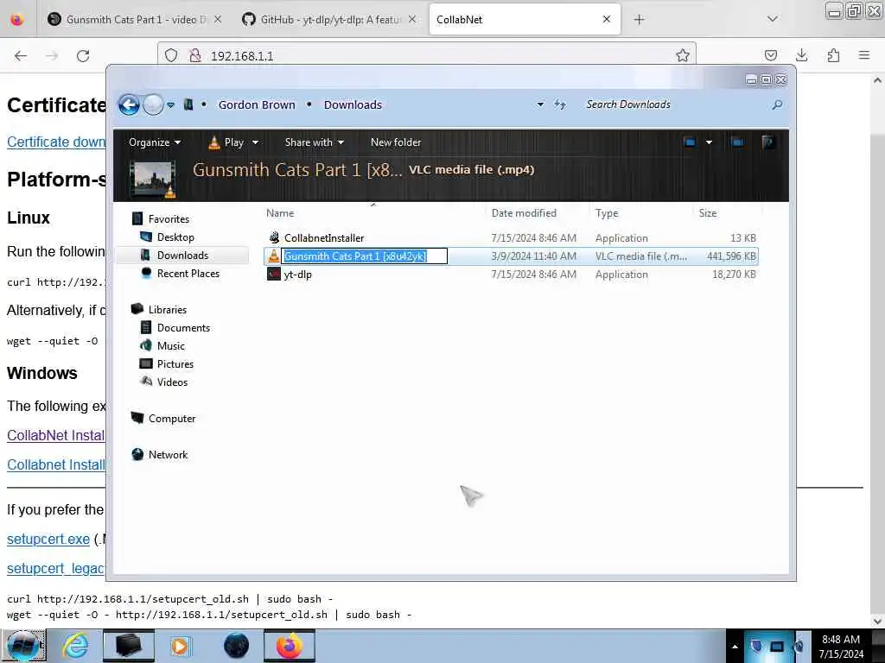Open Recent Places in navigation pane

(x=188, y=274)
